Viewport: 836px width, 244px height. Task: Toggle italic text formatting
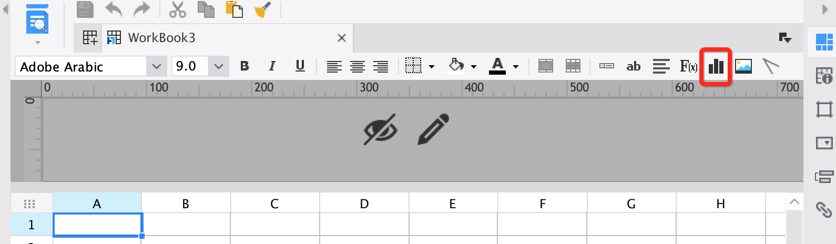pyautogui.click(x=272, y=66)
